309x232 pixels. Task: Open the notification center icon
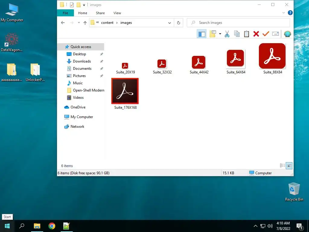click(x=299, y=226)
